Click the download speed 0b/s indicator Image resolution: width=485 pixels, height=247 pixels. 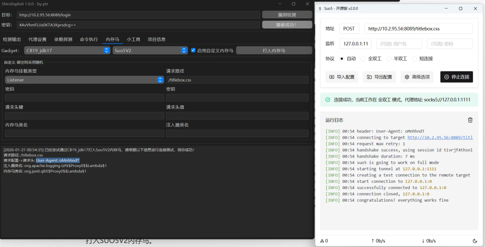[x=429, y=241]
